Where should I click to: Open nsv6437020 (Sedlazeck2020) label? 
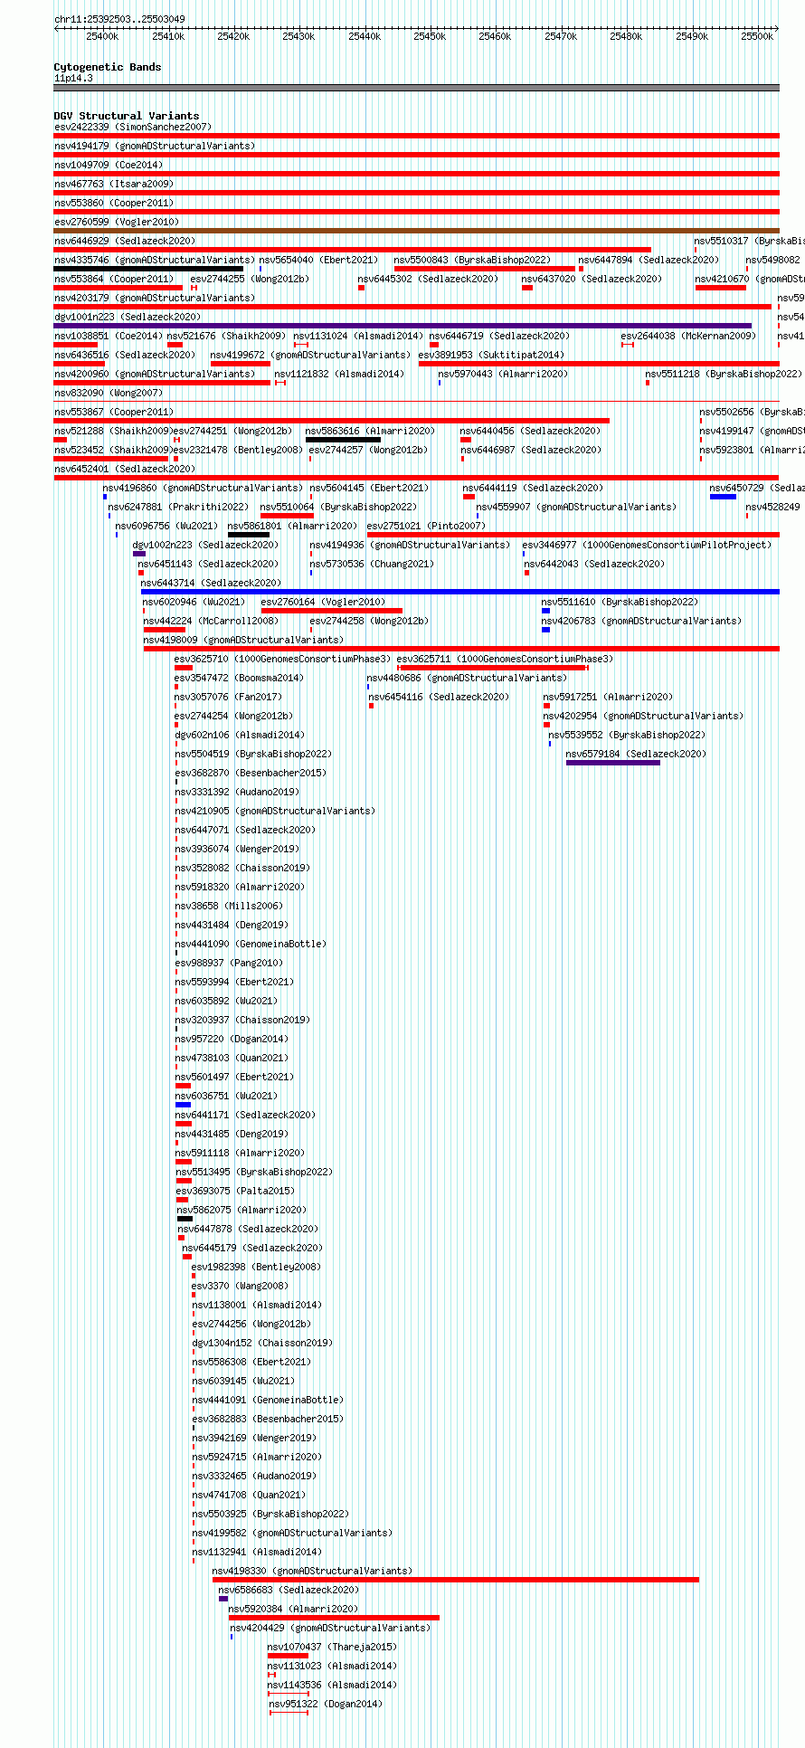pos(592,279)
